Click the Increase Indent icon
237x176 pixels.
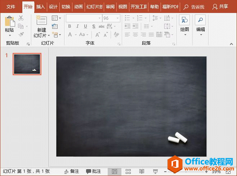click(135, 26)
